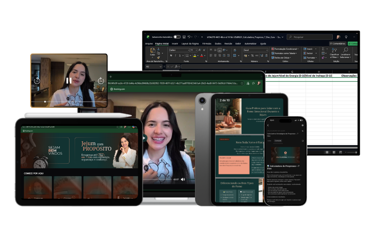Click forward 15 seconds in floating player
This screenshot has width=377, height=235.
click(101, 81)
